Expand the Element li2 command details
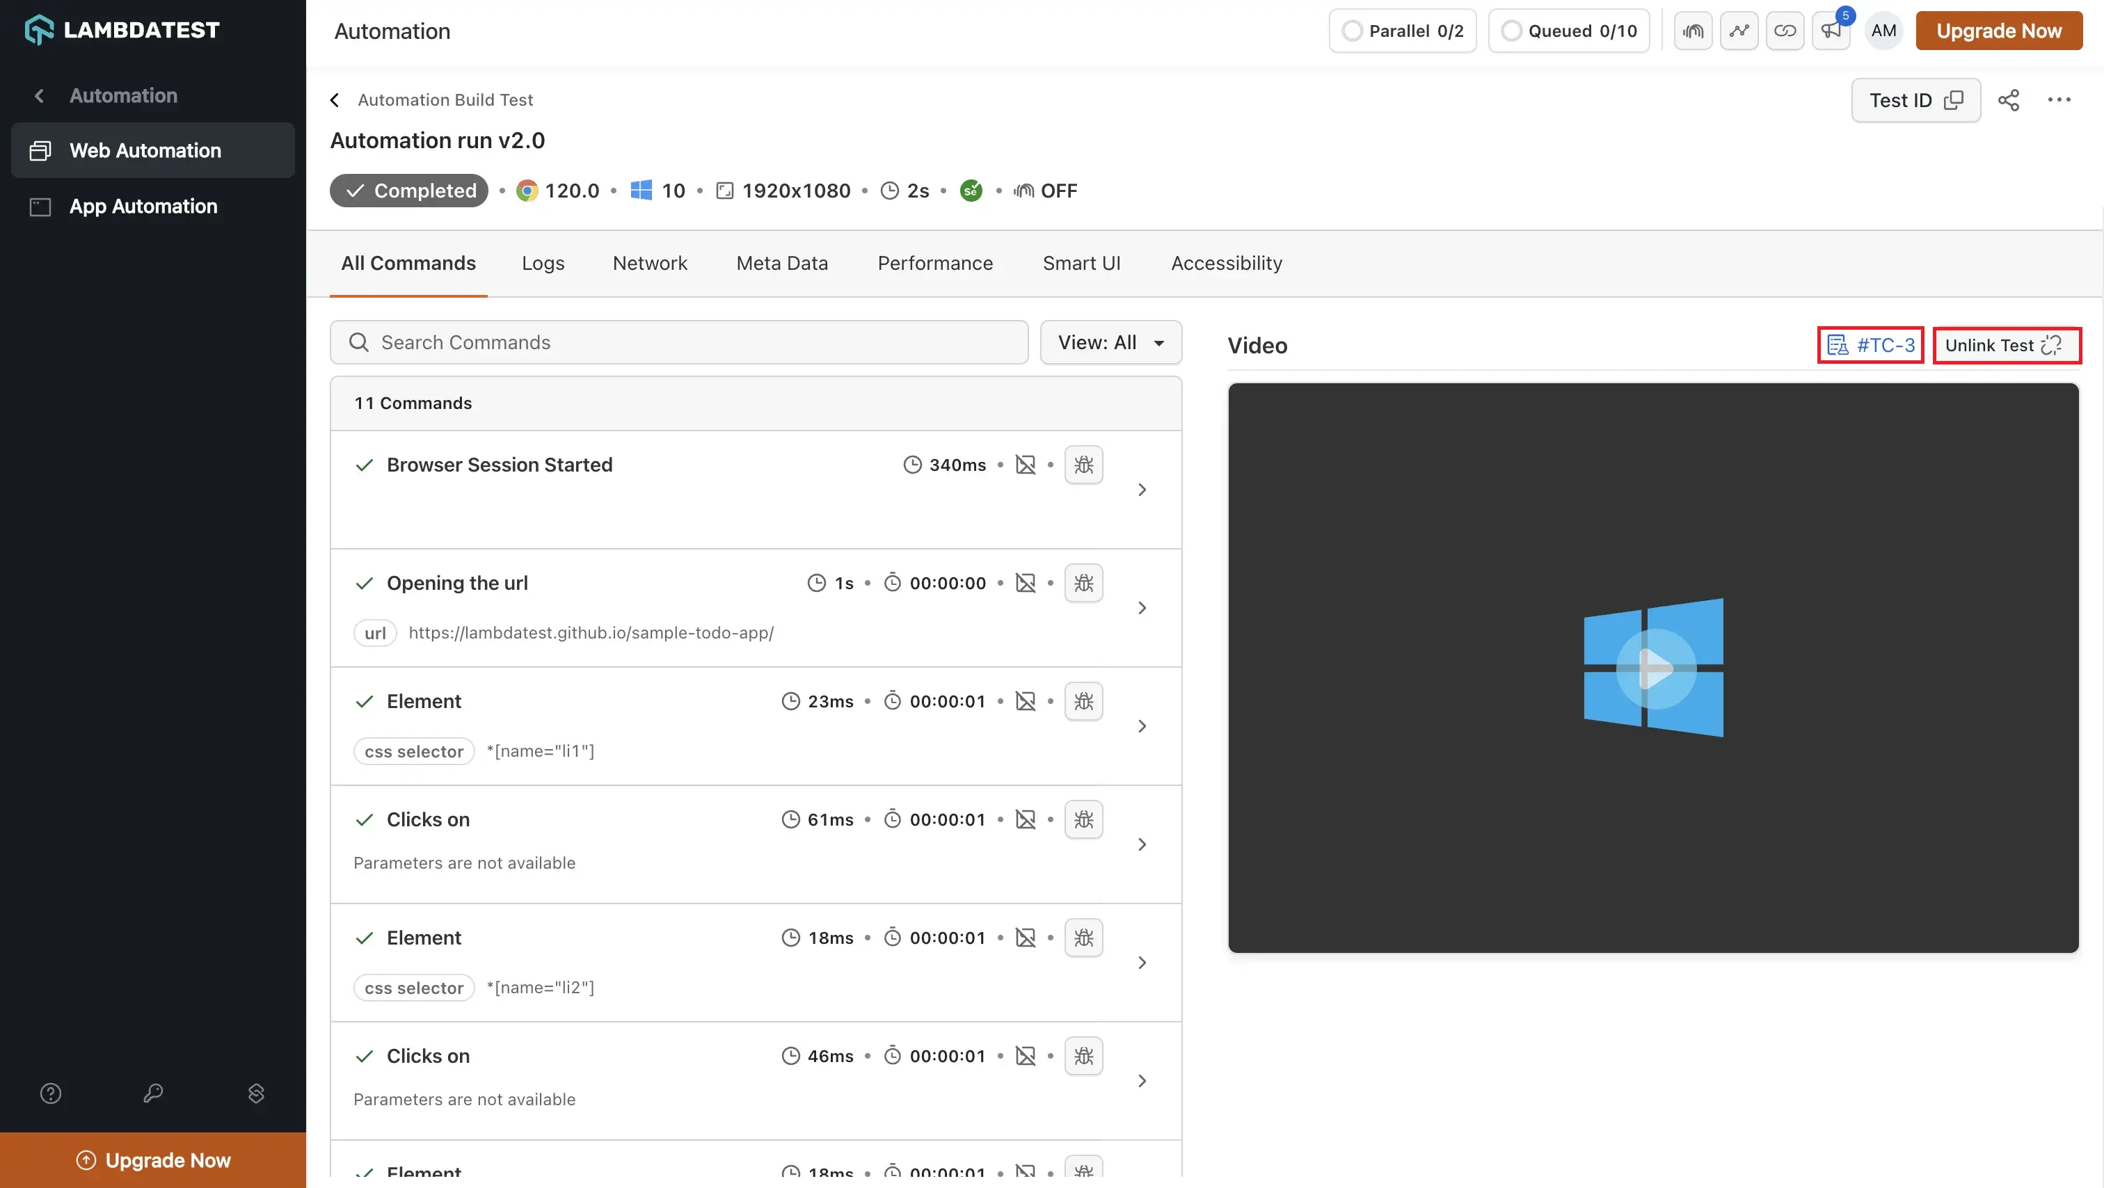The image size is (2104, 1188). (1142, 963)
